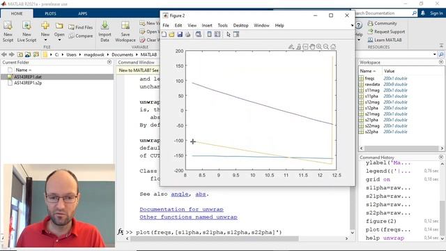446x251 pixels.
Task: Select Edit Plot arrow tool in Figure 2
Action: [x=229, y=34]
